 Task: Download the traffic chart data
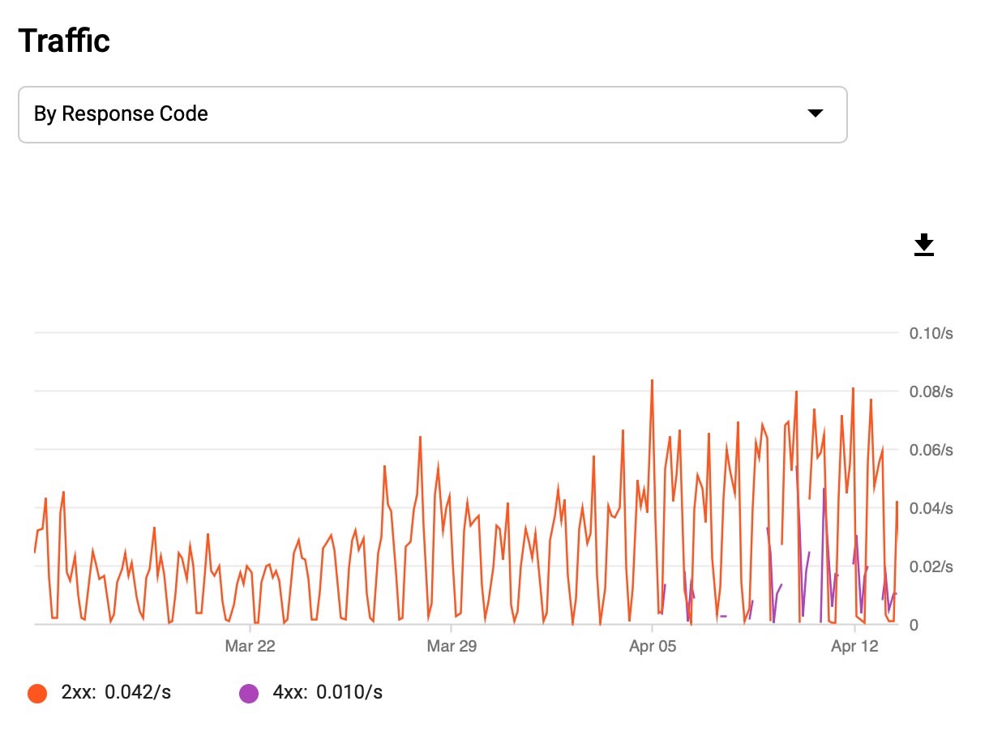[x=924, y=245]
